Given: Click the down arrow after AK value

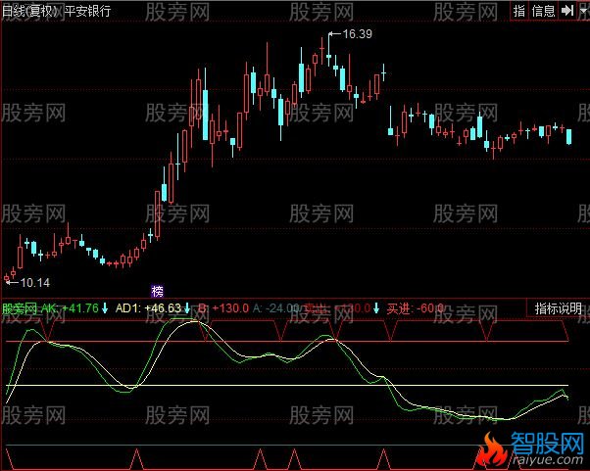Looking at the screenshot, I should click(106, 308).
